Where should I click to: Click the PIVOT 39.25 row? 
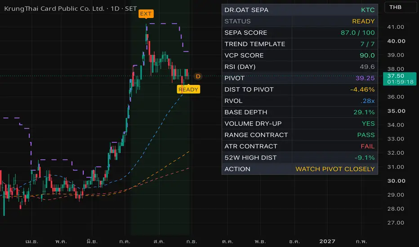pos(299,78)
